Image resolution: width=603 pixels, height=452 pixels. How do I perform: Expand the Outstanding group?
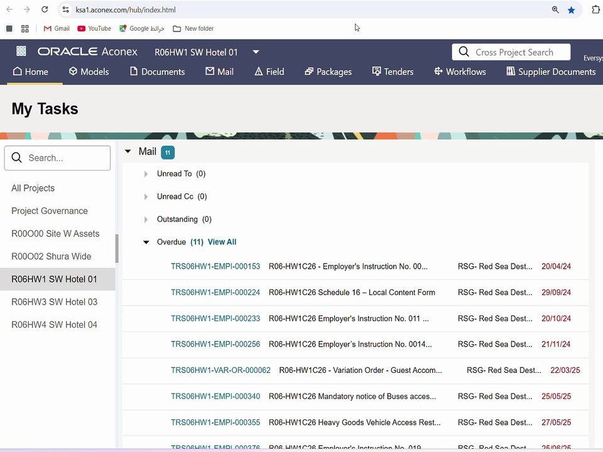pyautogui.click(x=146, y=220)
